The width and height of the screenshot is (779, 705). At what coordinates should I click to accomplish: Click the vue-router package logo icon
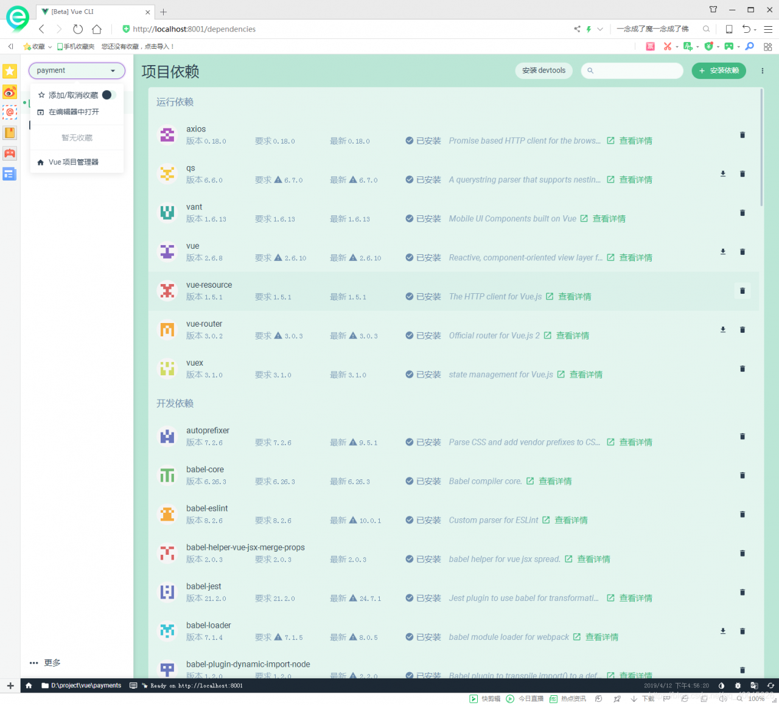[167, 330]
